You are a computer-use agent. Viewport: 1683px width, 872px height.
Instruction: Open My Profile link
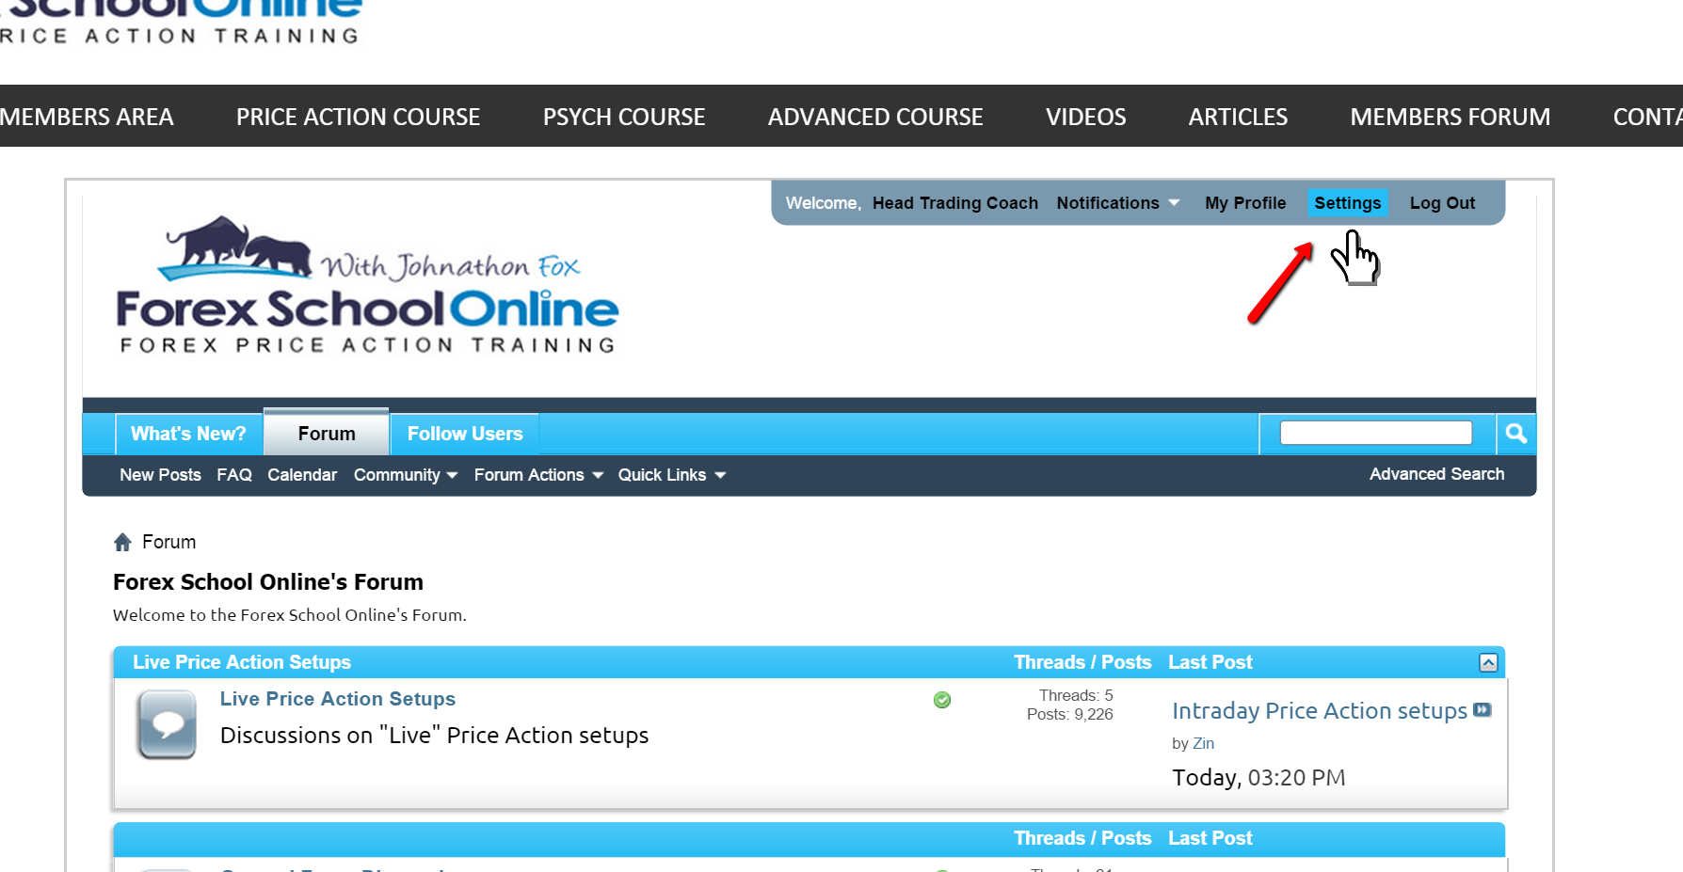tap(1245, 203)
